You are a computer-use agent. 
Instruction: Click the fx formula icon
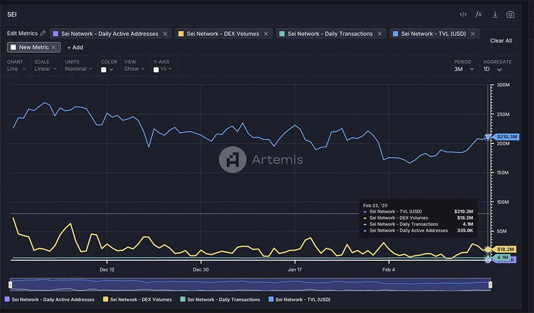[x=478, y=14]
